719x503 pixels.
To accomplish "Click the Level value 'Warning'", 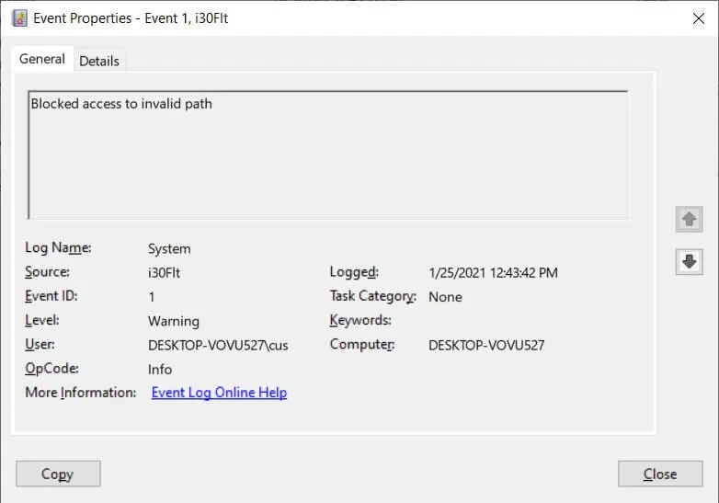I will tap(174, 322).
